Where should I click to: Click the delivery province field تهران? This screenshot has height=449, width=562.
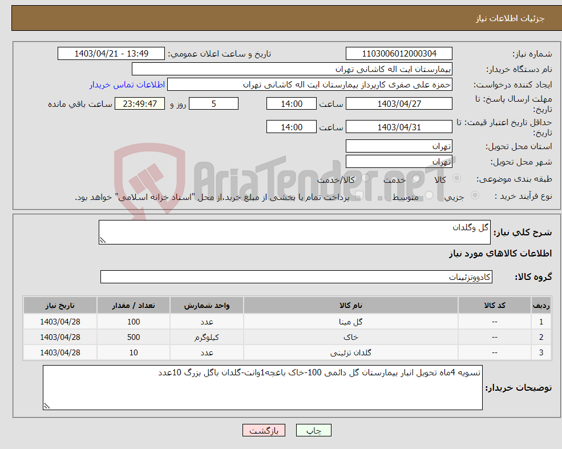point(399,146)
